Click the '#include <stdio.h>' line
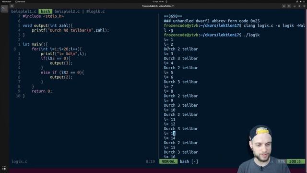This screenshot has height=173, width=307. pyautogui.click(x=43, y=16)
